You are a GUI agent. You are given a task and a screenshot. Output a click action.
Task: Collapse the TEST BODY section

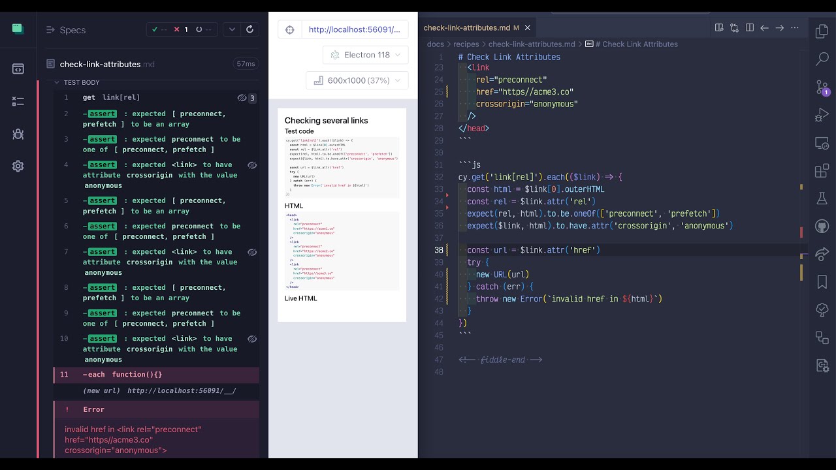[x=77, y=83]
